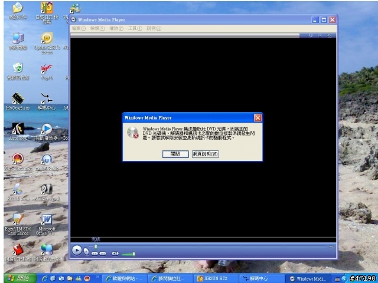Click the 網頁說明 (Web Help) button in the error dialog
This screenshot has height=283, width=378.
(206, 154)
